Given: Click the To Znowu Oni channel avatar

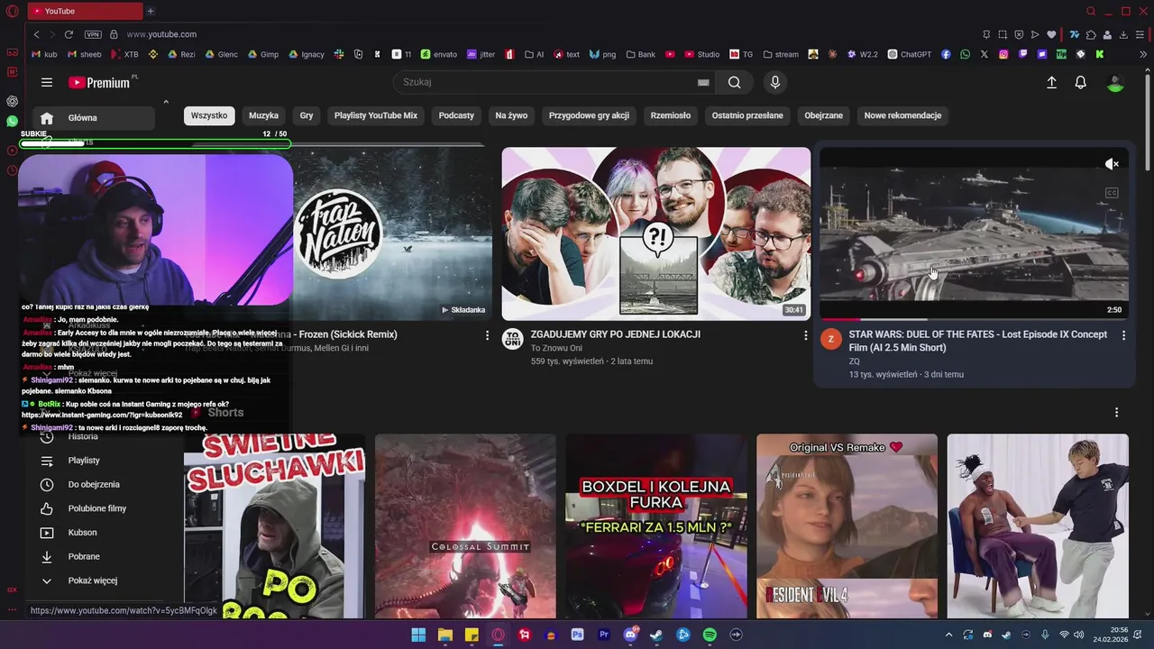Looking at the screenshot, I should point(513,339).
